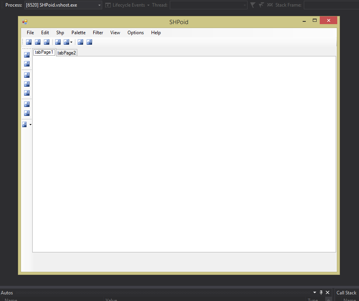Minimize the SHPoid window
Screen dimensions: 359x301
[304, 21]
